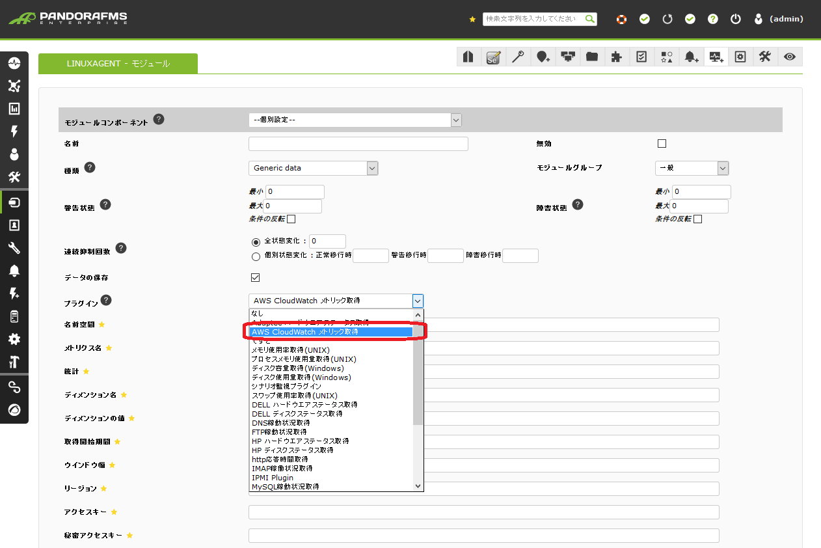Open the crossed hammer-wrench tools icon in left sidebar
Image resolution: width=821 pixels, height=548 pixels.
[14, 177]
